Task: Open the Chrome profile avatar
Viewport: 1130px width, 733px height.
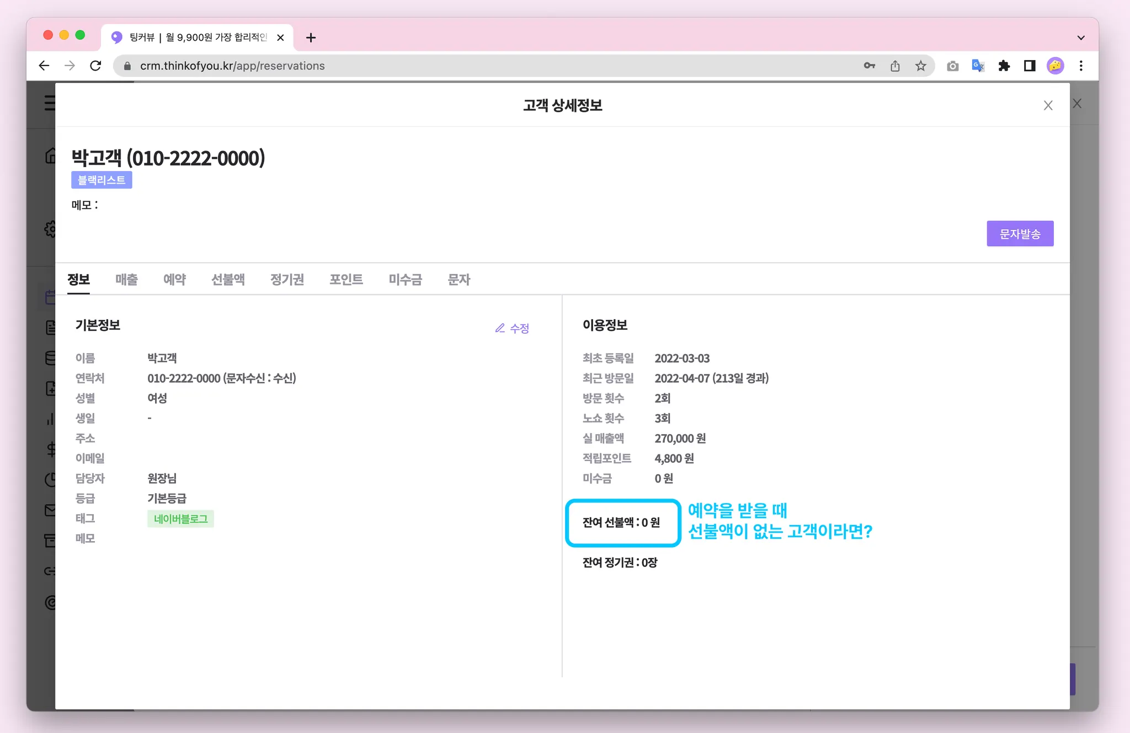Action: point(1055,66)
